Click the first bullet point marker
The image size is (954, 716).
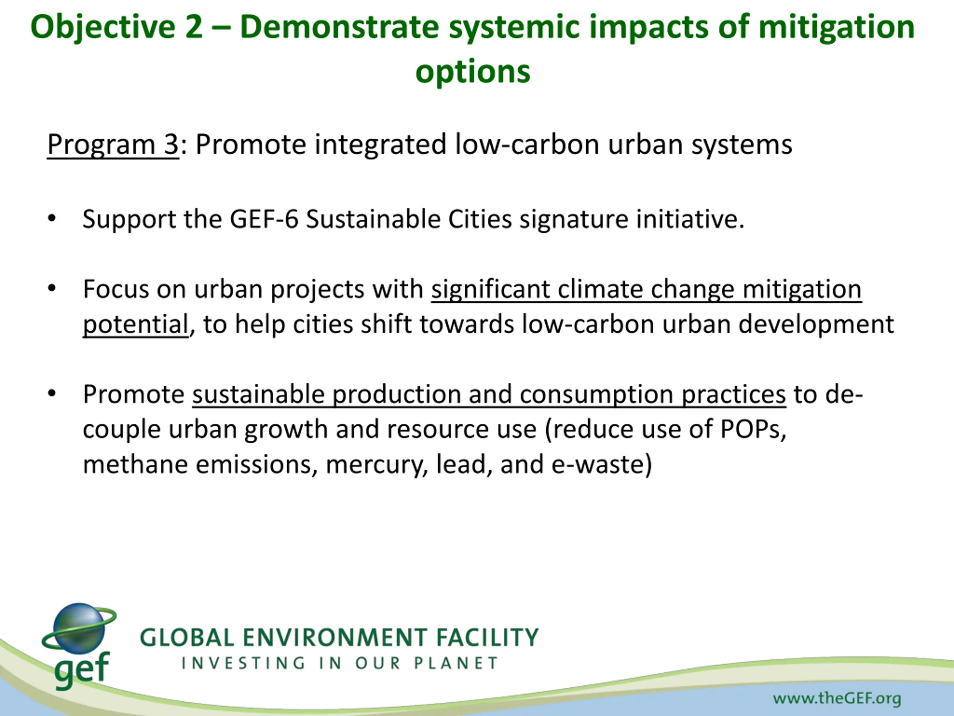click(52, 219)
